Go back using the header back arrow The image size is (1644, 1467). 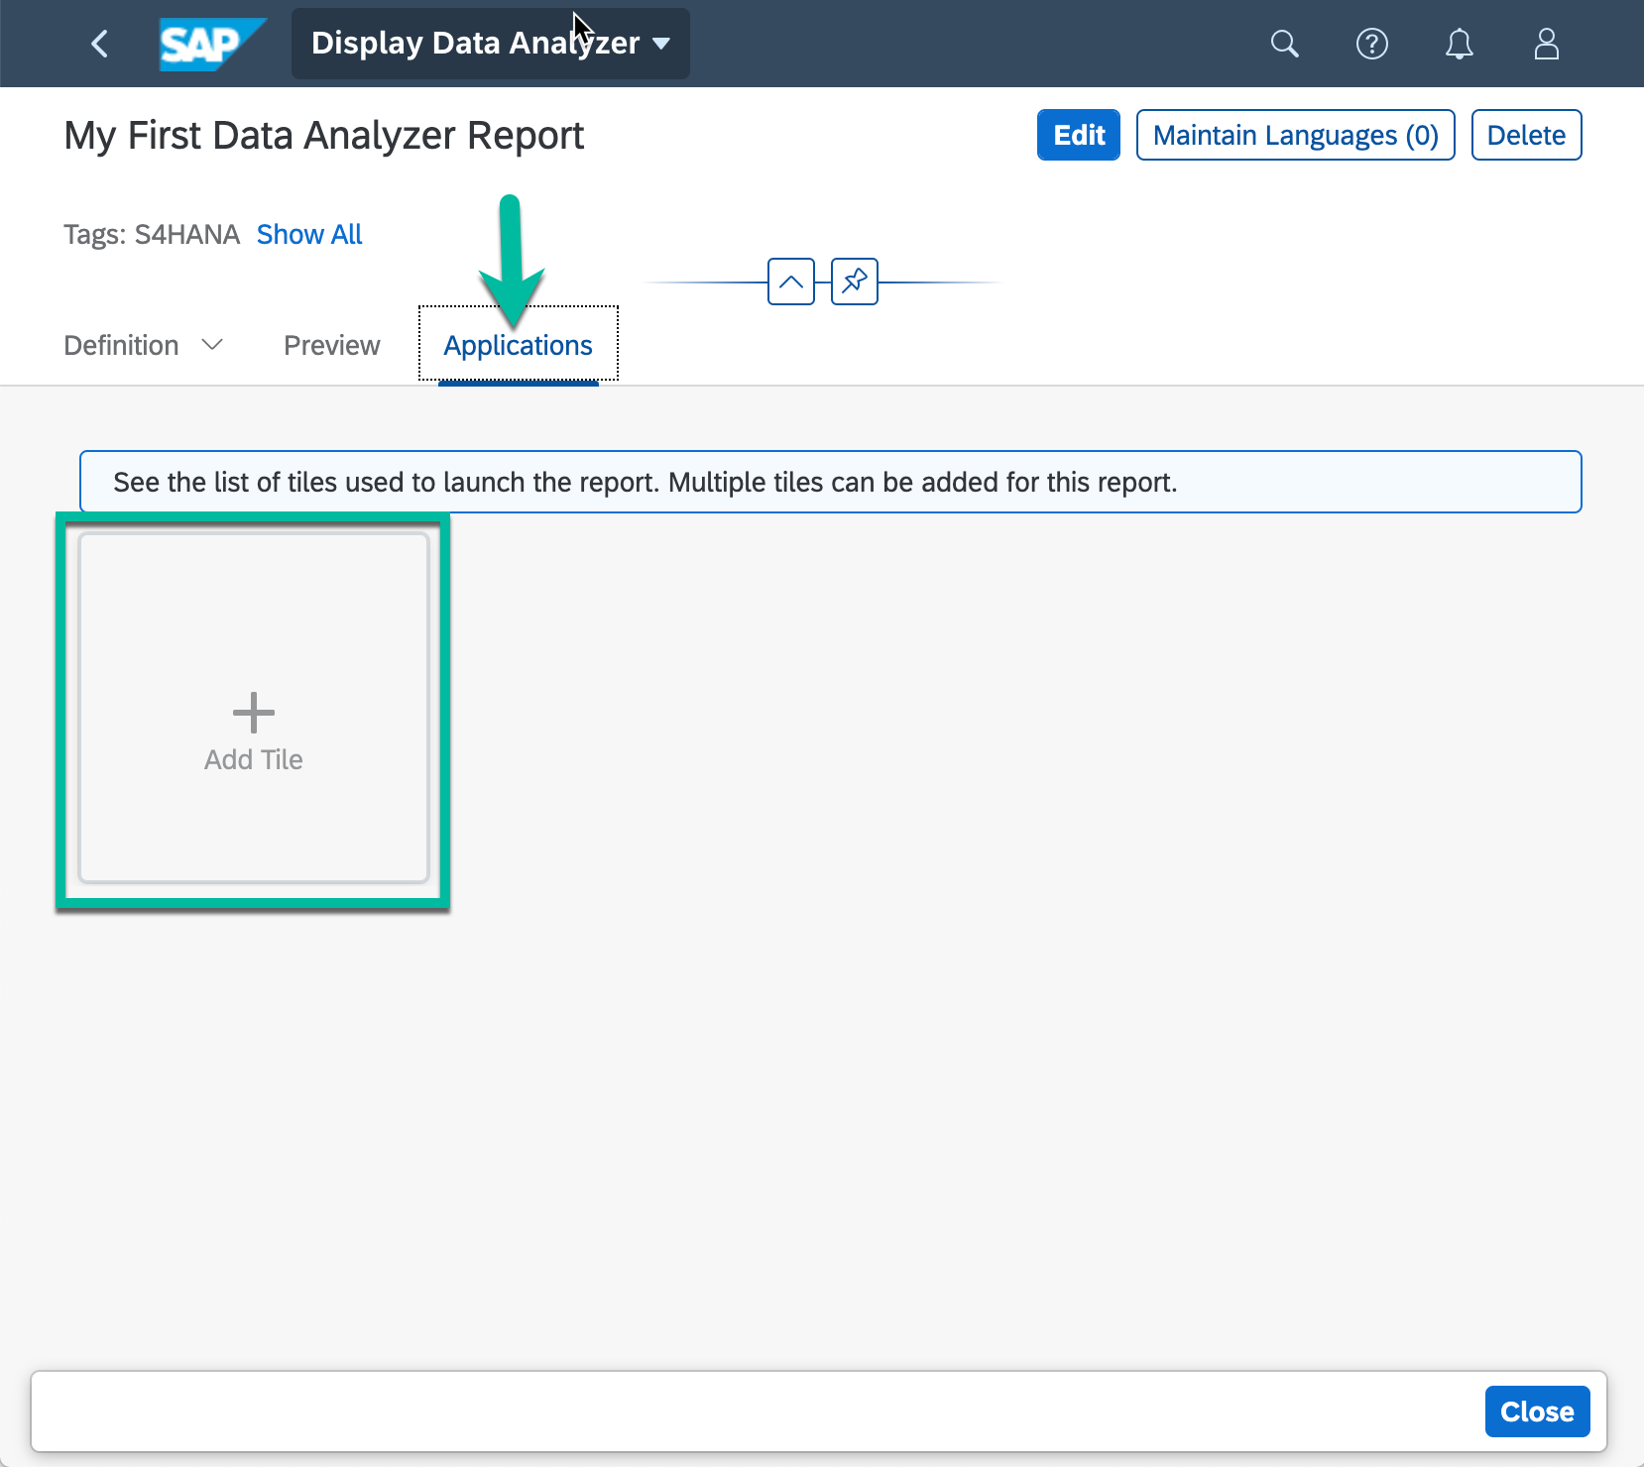tap(99, 44)
